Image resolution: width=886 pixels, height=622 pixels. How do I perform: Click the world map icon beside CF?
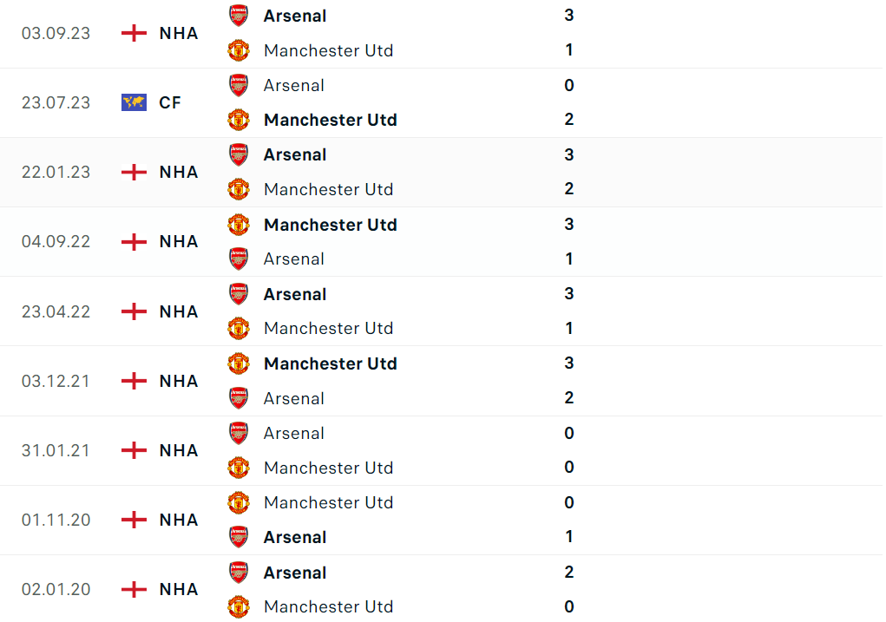(x=134, y=102)
